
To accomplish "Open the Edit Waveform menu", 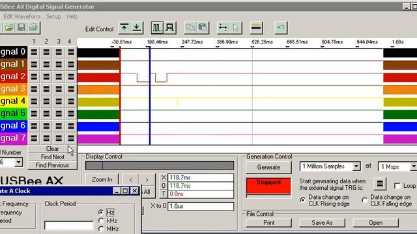I will (x=22, y=16).
